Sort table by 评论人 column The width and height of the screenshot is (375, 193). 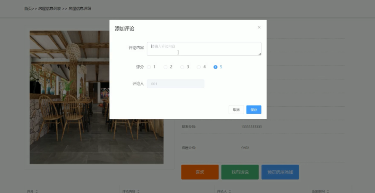pos(230,191)
